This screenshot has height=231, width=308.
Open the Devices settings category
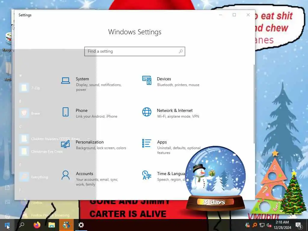[173, 82]
